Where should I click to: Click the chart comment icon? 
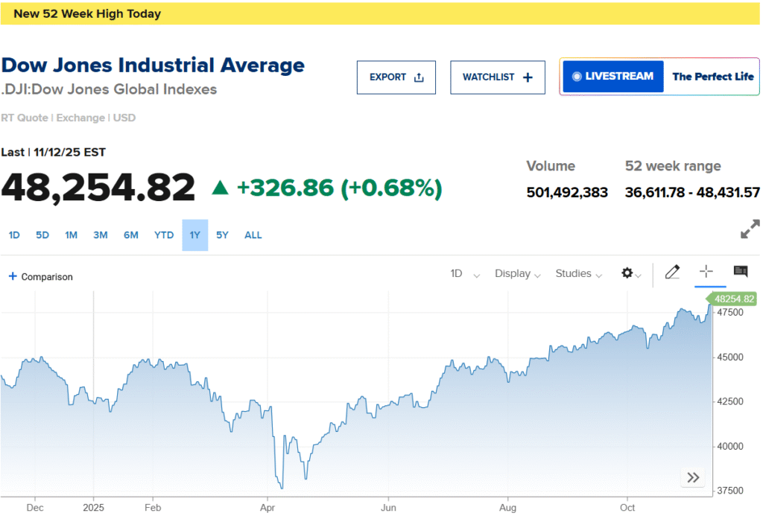coord(740,272)
